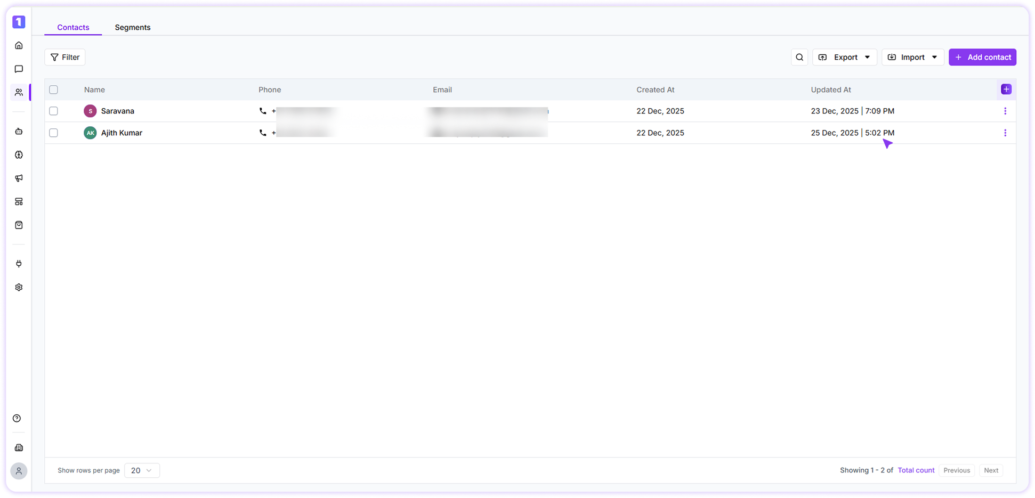Image resolution: width=1035 pixels, height=498 pixels.
Task: Check the checkbox next to Saravana
Action: point(53,111)
